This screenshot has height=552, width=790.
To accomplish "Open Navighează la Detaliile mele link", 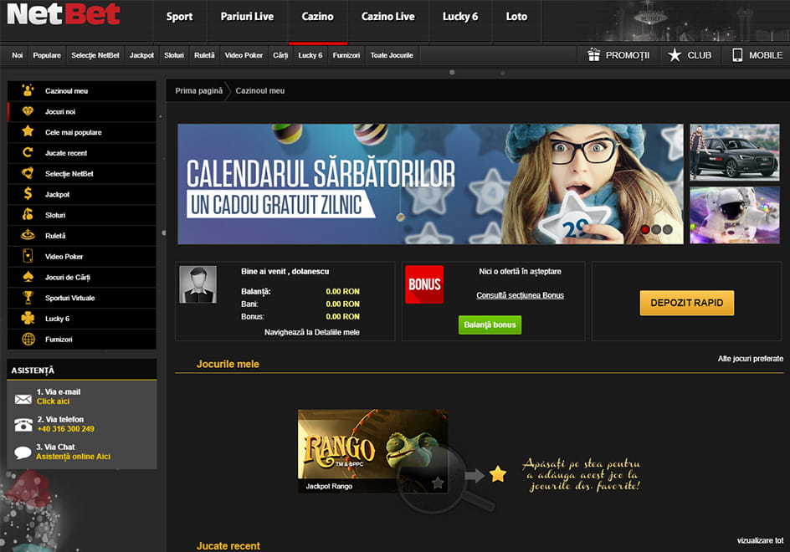I will [312, 332].
